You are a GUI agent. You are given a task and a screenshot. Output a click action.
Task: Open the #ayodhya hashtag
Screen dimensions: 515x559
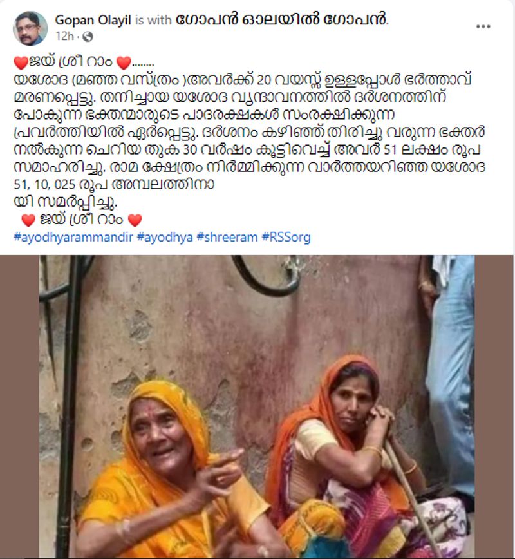[x=165, y=237]
